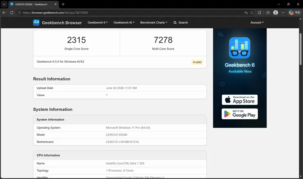This screenshot has height=179, width=303.
Task: Open the Account dropdown
Action: tap(257, 23)
